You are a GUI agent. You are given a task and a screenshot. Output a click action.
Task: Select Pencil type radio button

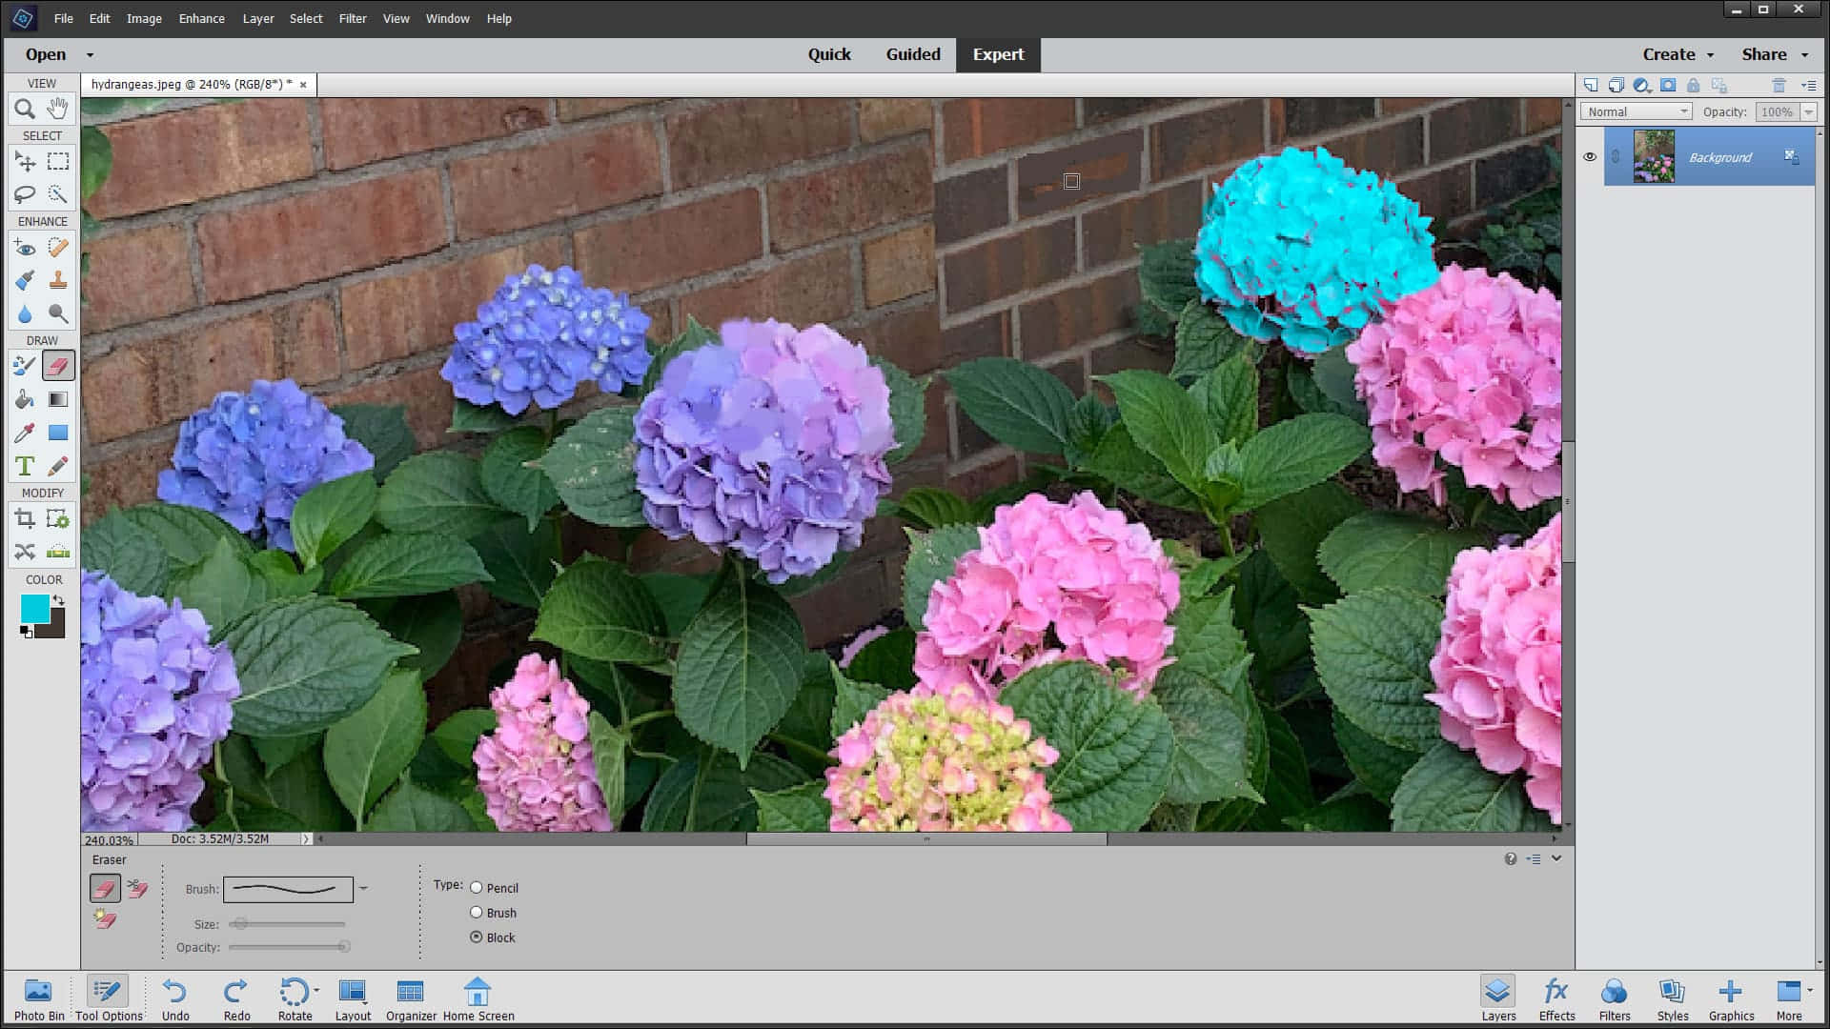click(x=475, y=888)
